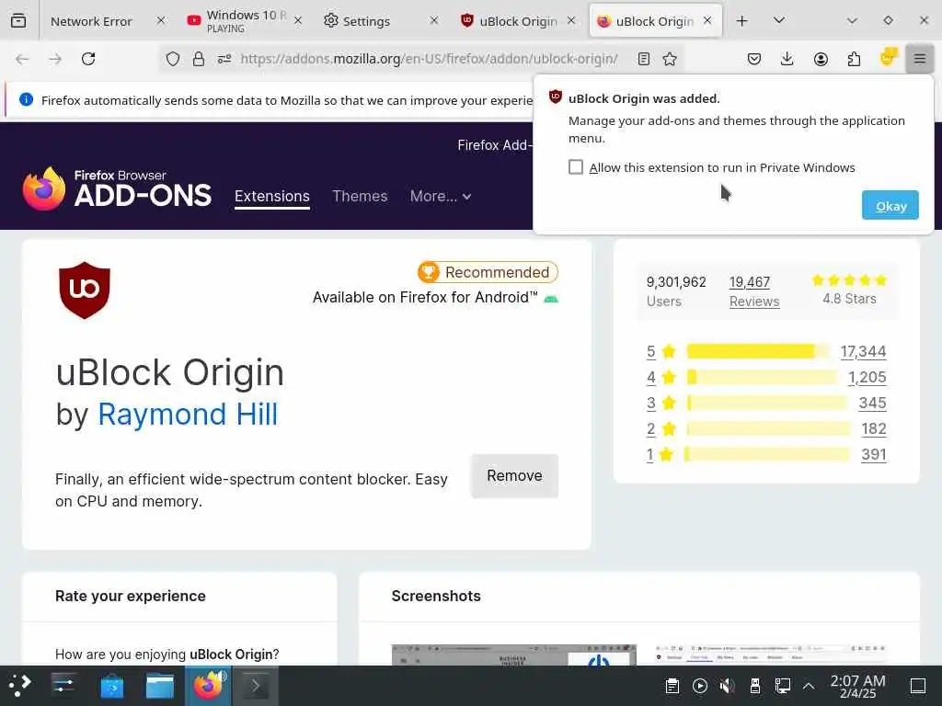Open the window chevron menu beside the diamond button
This screenshot has height=706, width=942.
tap(852, 21)
